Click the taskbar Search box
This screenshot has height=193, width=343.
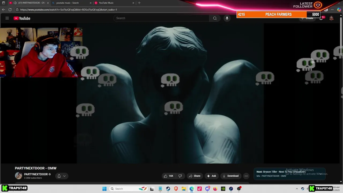click(128, 189)
